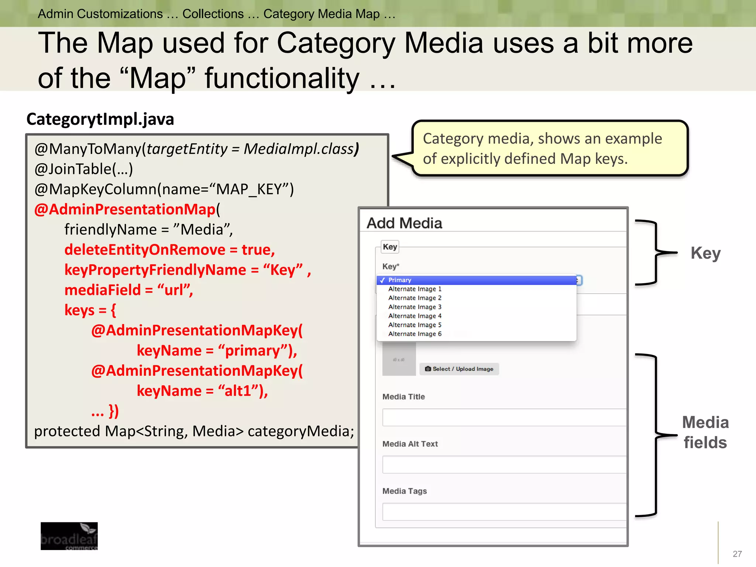
Task: Focus the Media Alt Text input field
Action: tap(504, 465)
